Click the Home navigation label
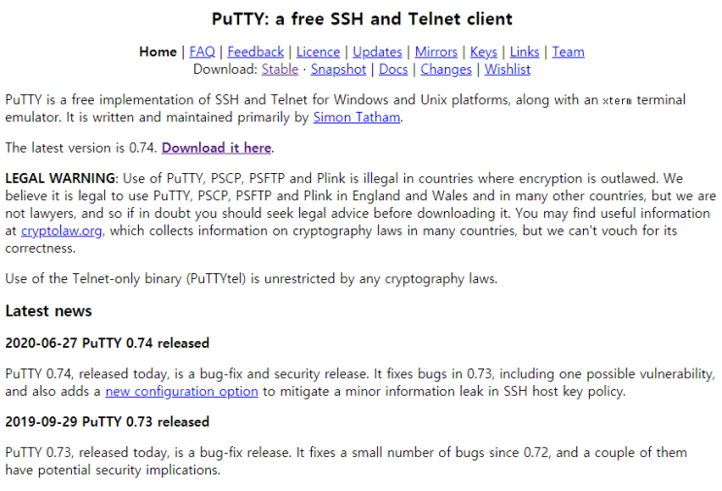The width and height of the screenshot is (722, 491). 158,53
